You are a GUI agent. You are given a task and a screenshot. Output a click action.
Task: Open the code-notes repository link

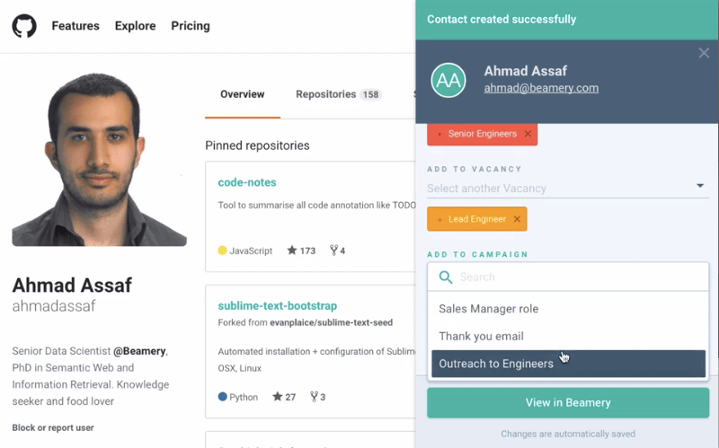[247, 182]
